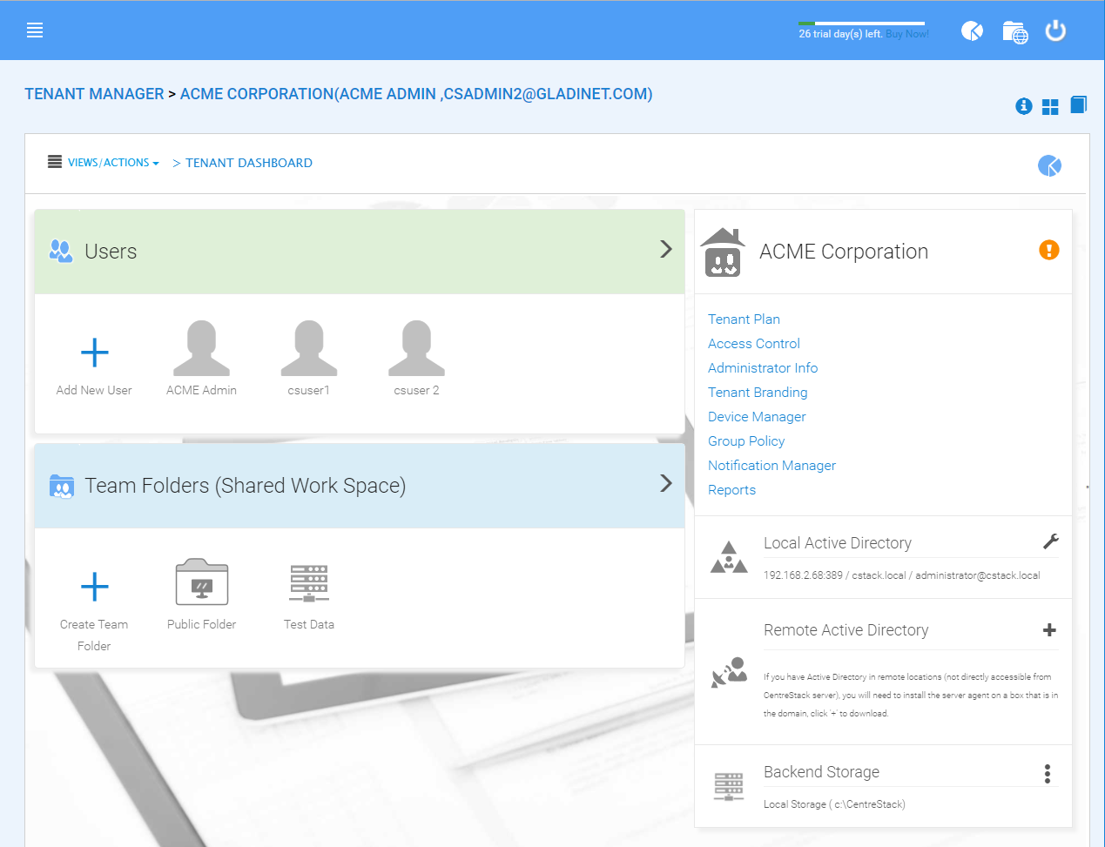Click the trial days progress bar
Screen dimensions: 1105x847
point(862,24)
